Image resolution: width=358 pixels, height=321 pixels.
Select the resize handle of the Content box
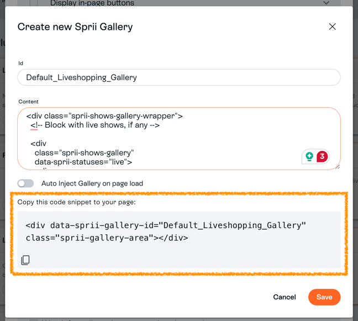338,167
